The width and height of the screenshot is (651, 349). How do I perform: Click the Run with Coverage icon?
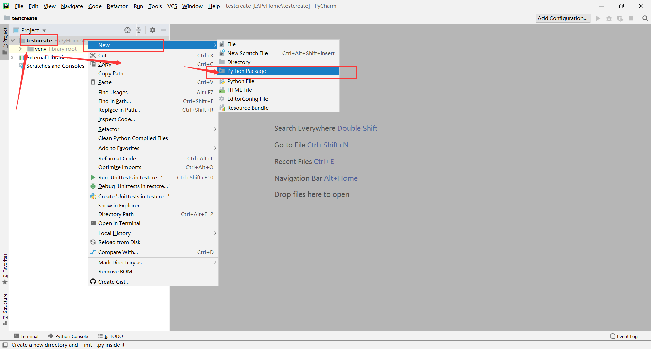click(x=620, y=18)
